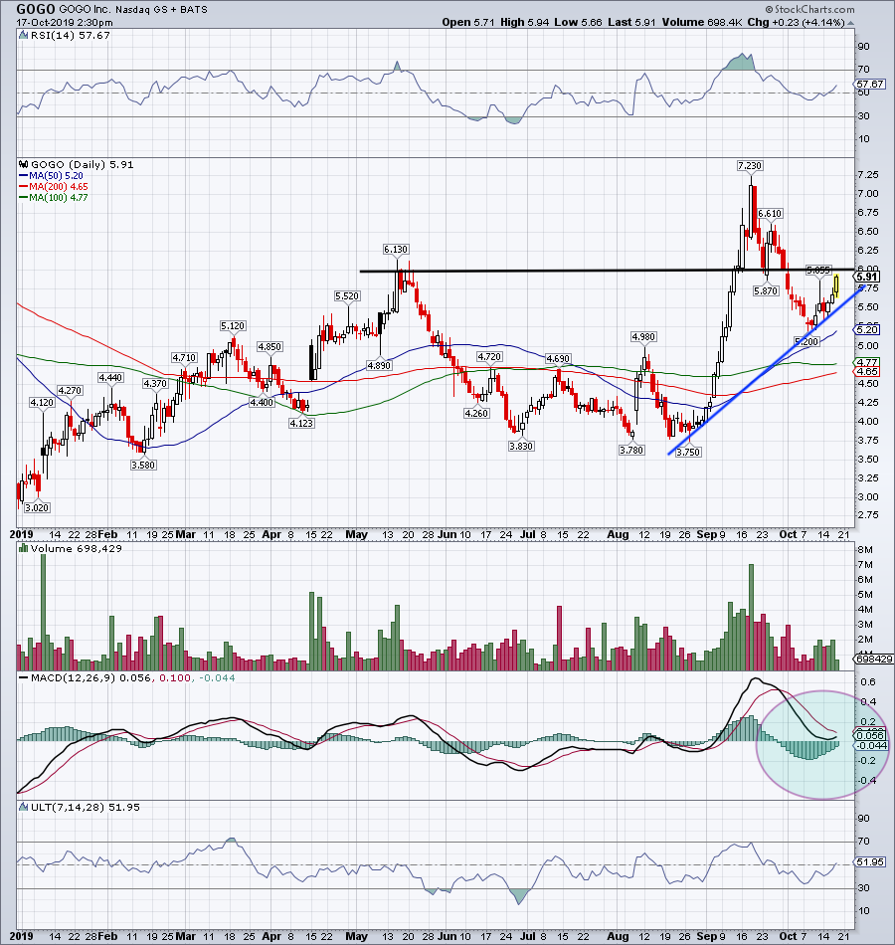Viewport: 895px width, 945px height.
Task: Click the 7.230 peak price label
Action: point(750,165)
